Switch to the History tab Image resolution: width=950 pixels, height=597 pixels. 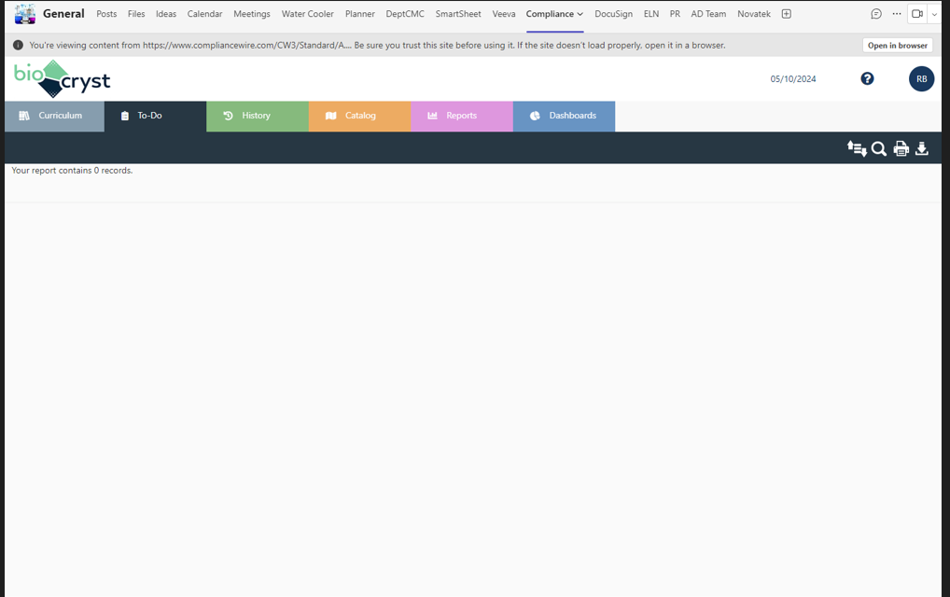tap(257, 116)
